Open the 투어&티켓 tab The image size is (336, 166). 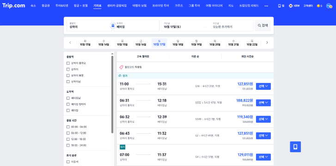click(62, 6)
